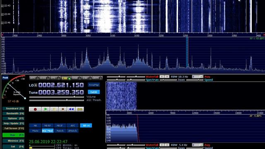Click the brown stop square button
This screenshot has height=149, width=265.
(x=63, y=109)
